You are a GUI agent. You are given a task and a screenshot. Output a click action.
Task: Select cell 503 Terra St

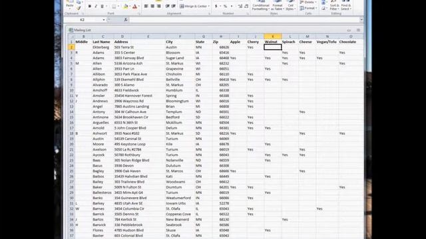122,47
